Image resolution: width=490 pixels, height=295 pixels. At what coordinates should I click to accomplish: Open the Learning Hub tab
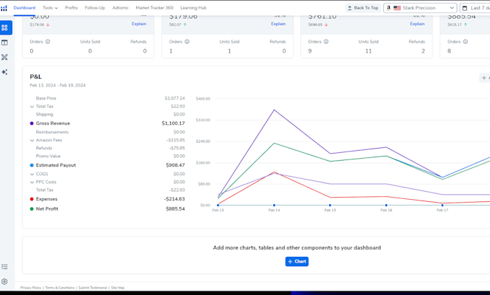point(193,8)
